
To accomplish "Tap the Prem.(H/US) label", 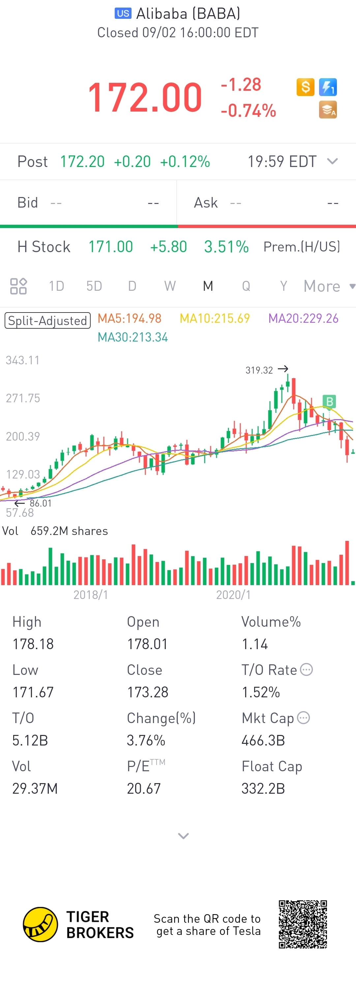I will pos(302,247).
